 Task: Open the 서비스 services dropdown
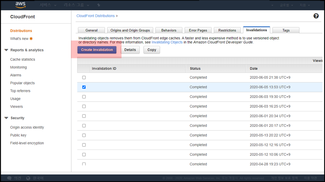pos(48,5)
